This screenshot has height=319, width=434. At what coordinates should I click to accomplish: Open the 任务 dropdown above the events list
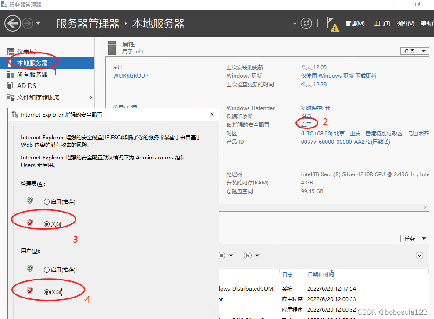pos(414,239)
